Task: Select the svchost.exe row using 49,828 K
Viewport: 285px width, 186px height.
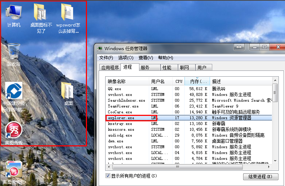Action: coord(189,94)
